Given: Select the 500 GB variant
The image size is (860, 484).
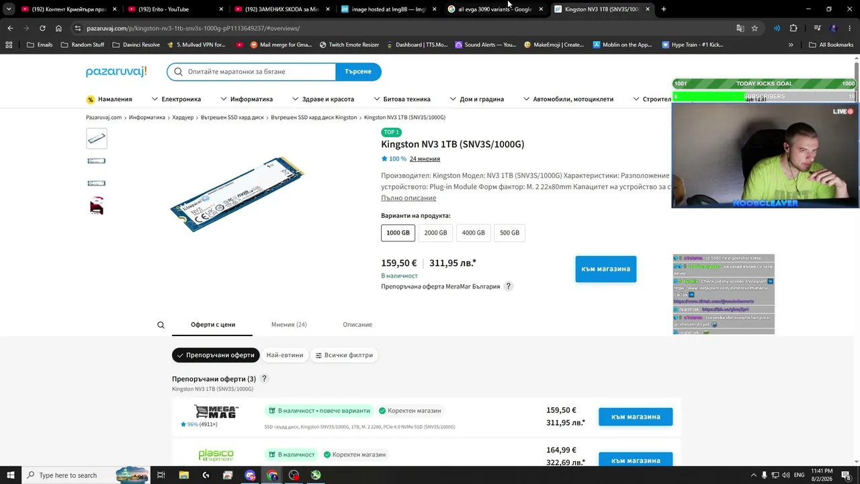Looking at the screenshot, I should (509, 233).
